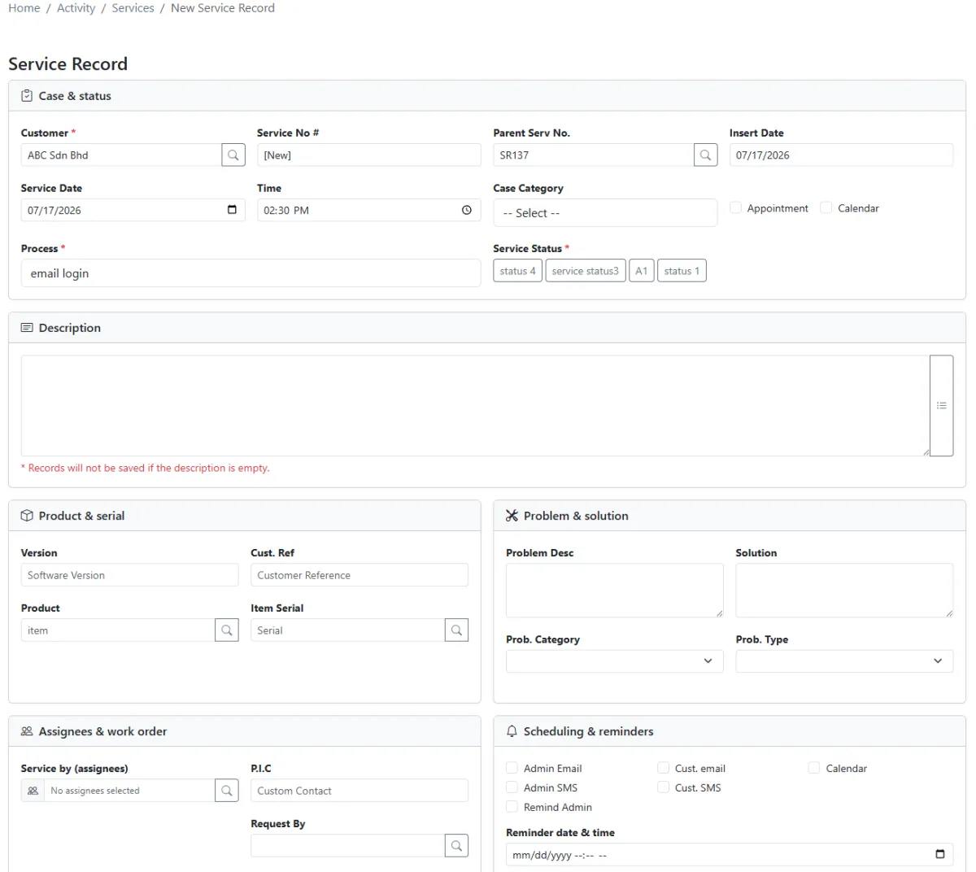Open assignees search icon
The image size is (976, 872).
click(x=227, y=791)
